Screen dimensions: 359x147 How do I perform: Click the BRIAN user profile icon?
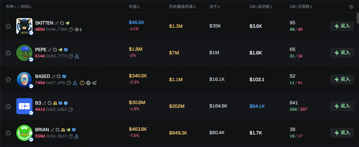coord(77,136)
